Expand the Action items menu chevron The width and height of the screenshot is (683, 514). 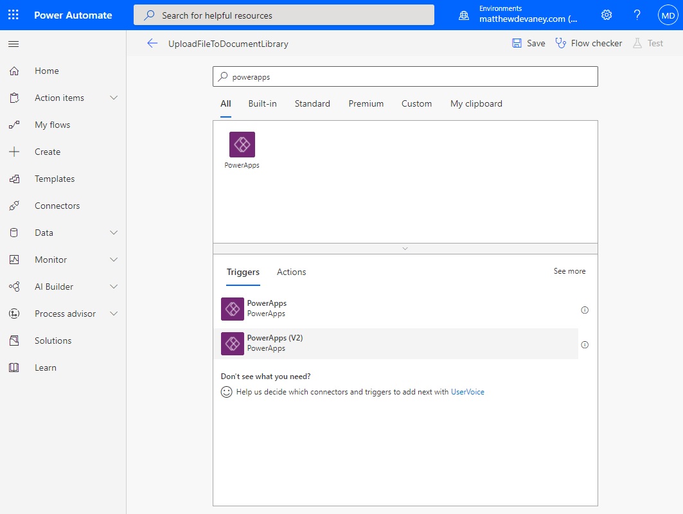[114, 98]
